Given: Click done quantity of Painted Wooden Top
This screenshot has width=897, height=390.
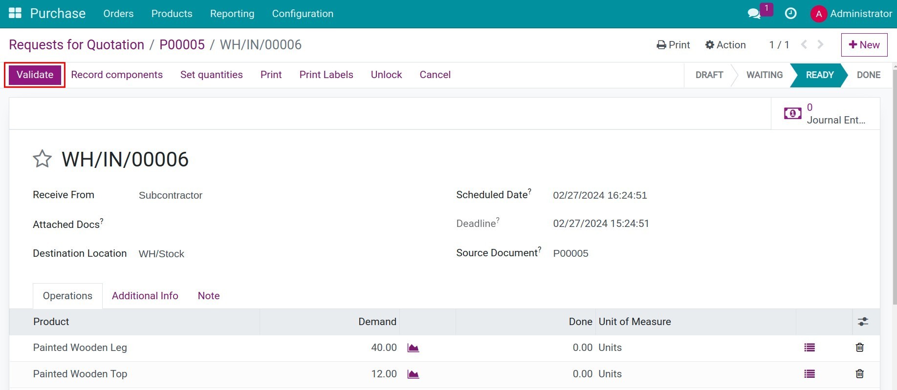Looking at the screenshot, I should click(582, 374).
